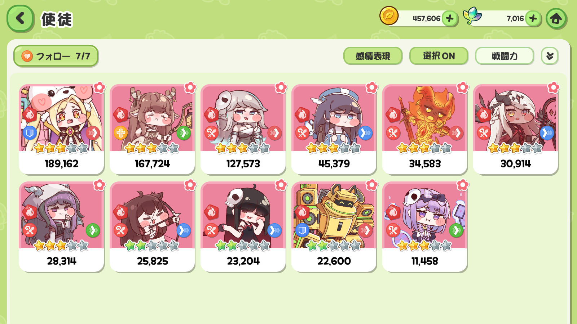Open the フォロー 7/7 filter
This screenshot has width=577, height=324.
click(56, 56)
